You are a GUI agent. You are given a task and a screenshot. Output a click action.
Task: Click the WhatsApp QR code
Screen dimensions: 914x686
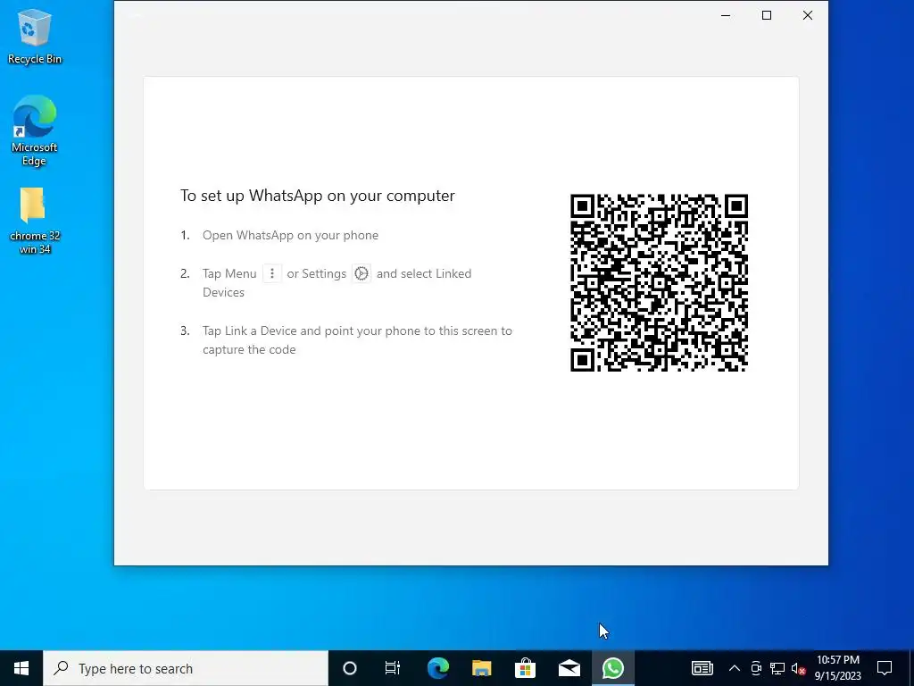(x=659, y=283)
